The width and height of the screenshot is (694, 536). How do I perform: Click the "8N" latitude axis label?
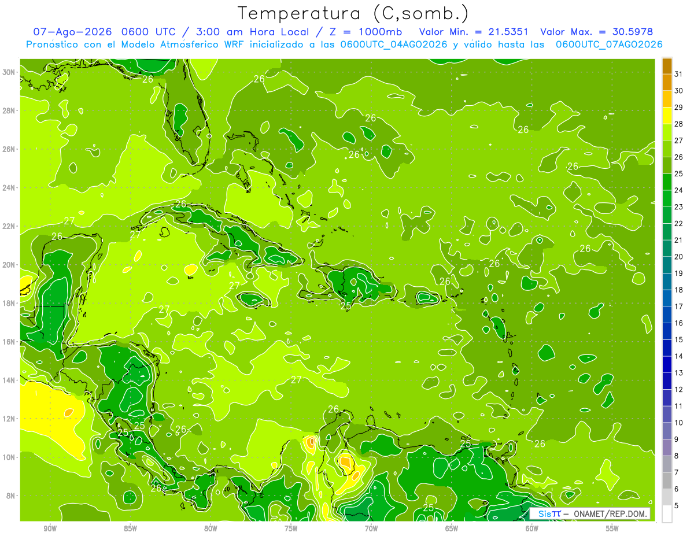12,496
